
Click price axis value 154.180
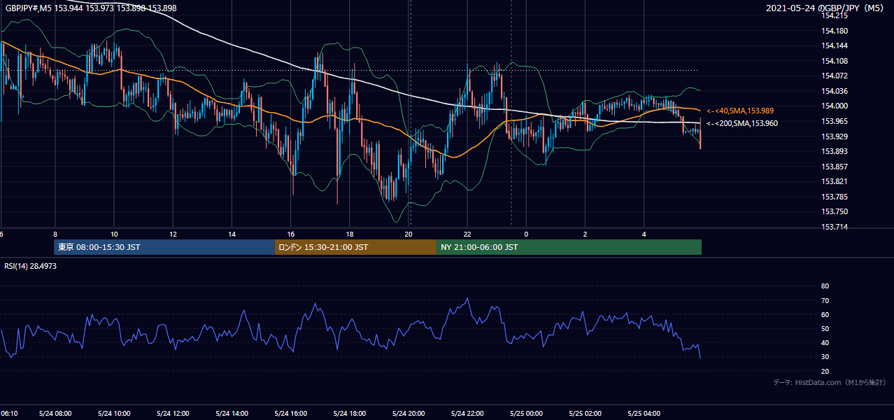[x=835, y=31]
